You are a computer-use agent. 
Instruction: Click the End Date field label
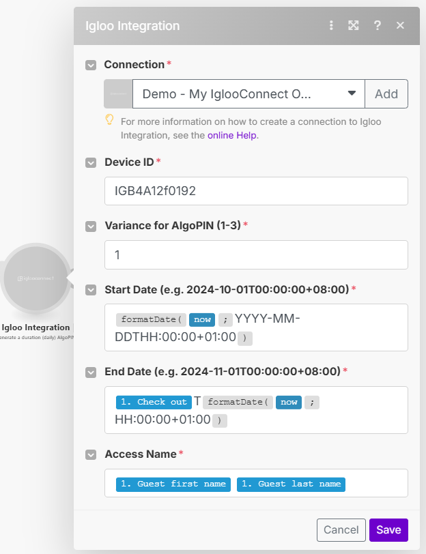(x=223, y=372)
